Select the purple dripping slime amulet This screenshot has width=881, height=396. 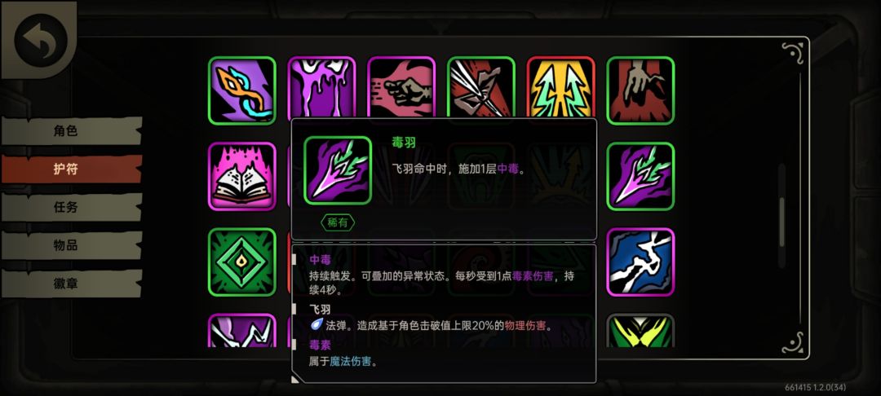(322, 88)
